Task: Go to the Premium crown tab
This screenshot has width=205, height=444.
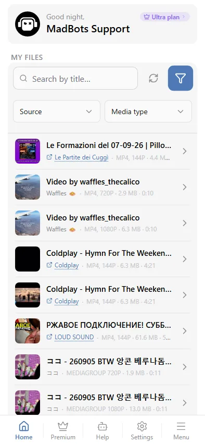Action: point(63,430)
